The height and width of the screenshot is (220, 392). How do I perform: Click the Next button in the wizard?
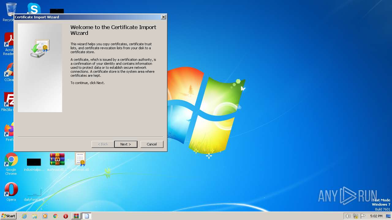[126, 144]
